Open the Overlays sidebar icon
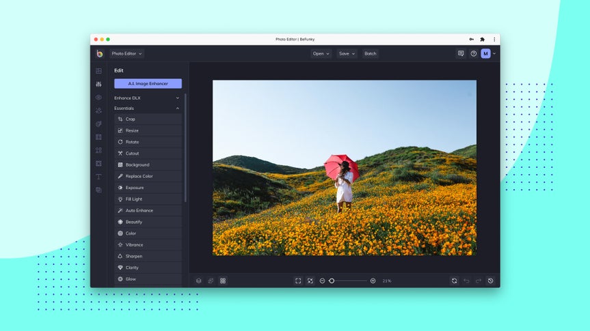590x331 pixels. coord(98,163)
